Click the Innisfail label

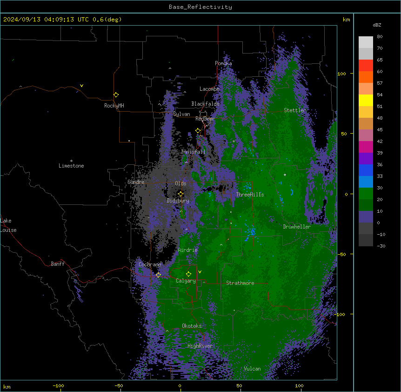point(193,152)
